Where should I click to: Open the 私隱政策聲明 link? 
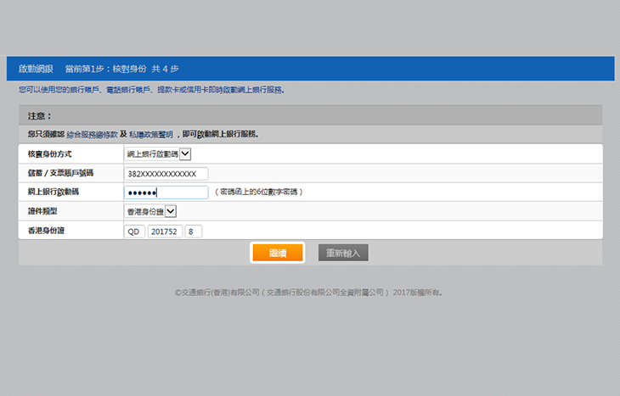click(150, 134)
